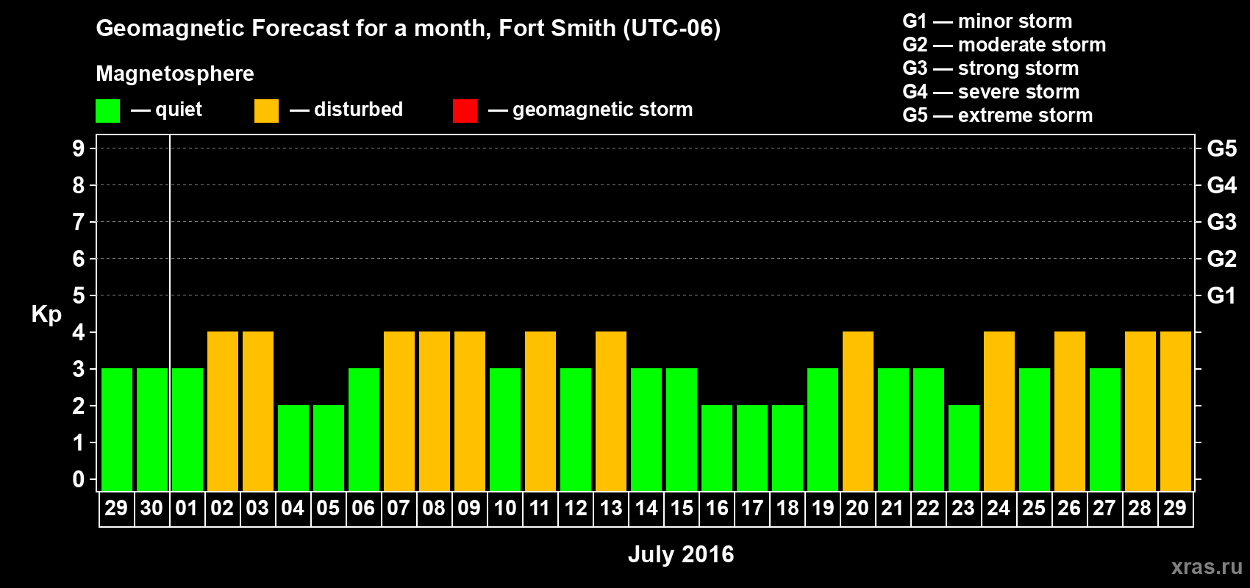Click the green bar for day 30
The image size is (1250, 588).
tap(152, 430)
